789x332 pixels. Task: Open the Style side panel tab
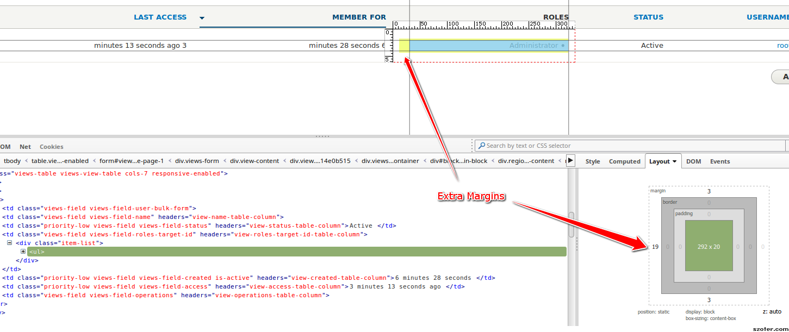pyautogui.click(x=593, y=161)
